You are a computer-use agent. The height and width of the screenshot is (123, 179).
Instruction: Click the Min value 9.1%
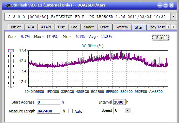point(80,37)
